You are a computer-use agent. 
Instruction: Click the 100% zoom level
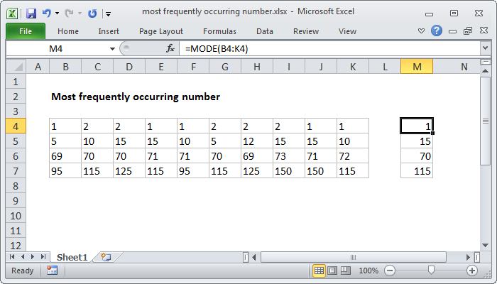coord(368,271)
